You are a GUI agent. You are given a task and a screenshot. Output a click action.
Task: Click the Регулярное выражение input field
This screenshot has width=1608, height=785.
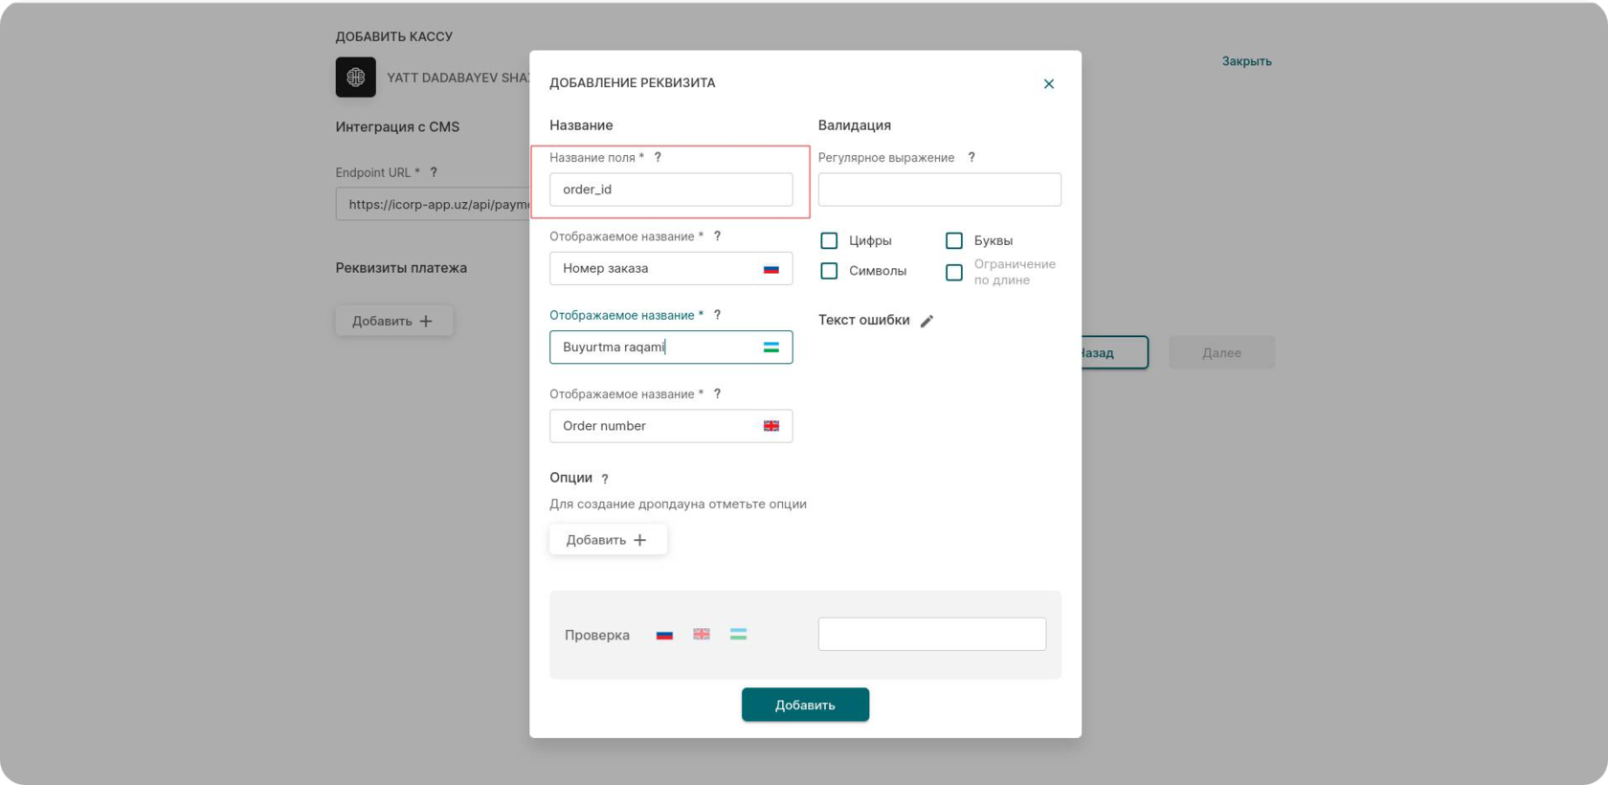pyautogui.click(x=939, y=190)
